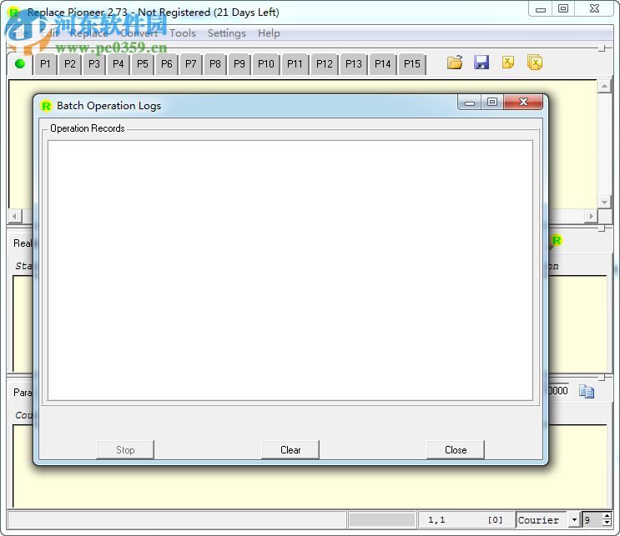The image size is (620, 536).
Task: Switch to the P7 tab
Action: [190, 64]
